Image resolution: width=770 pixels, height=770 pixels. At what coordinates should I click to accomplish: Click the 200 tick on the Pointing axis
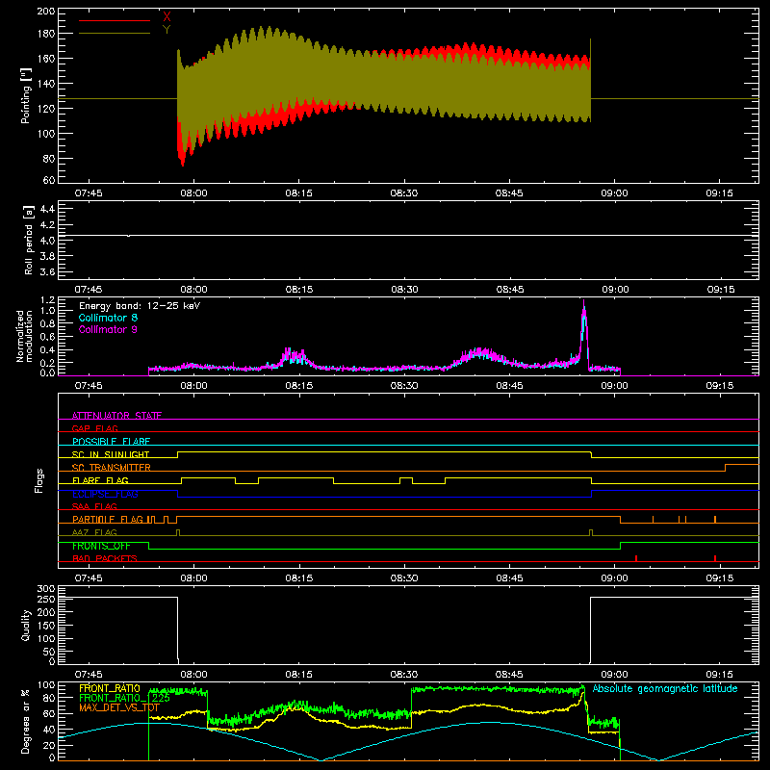46,11
